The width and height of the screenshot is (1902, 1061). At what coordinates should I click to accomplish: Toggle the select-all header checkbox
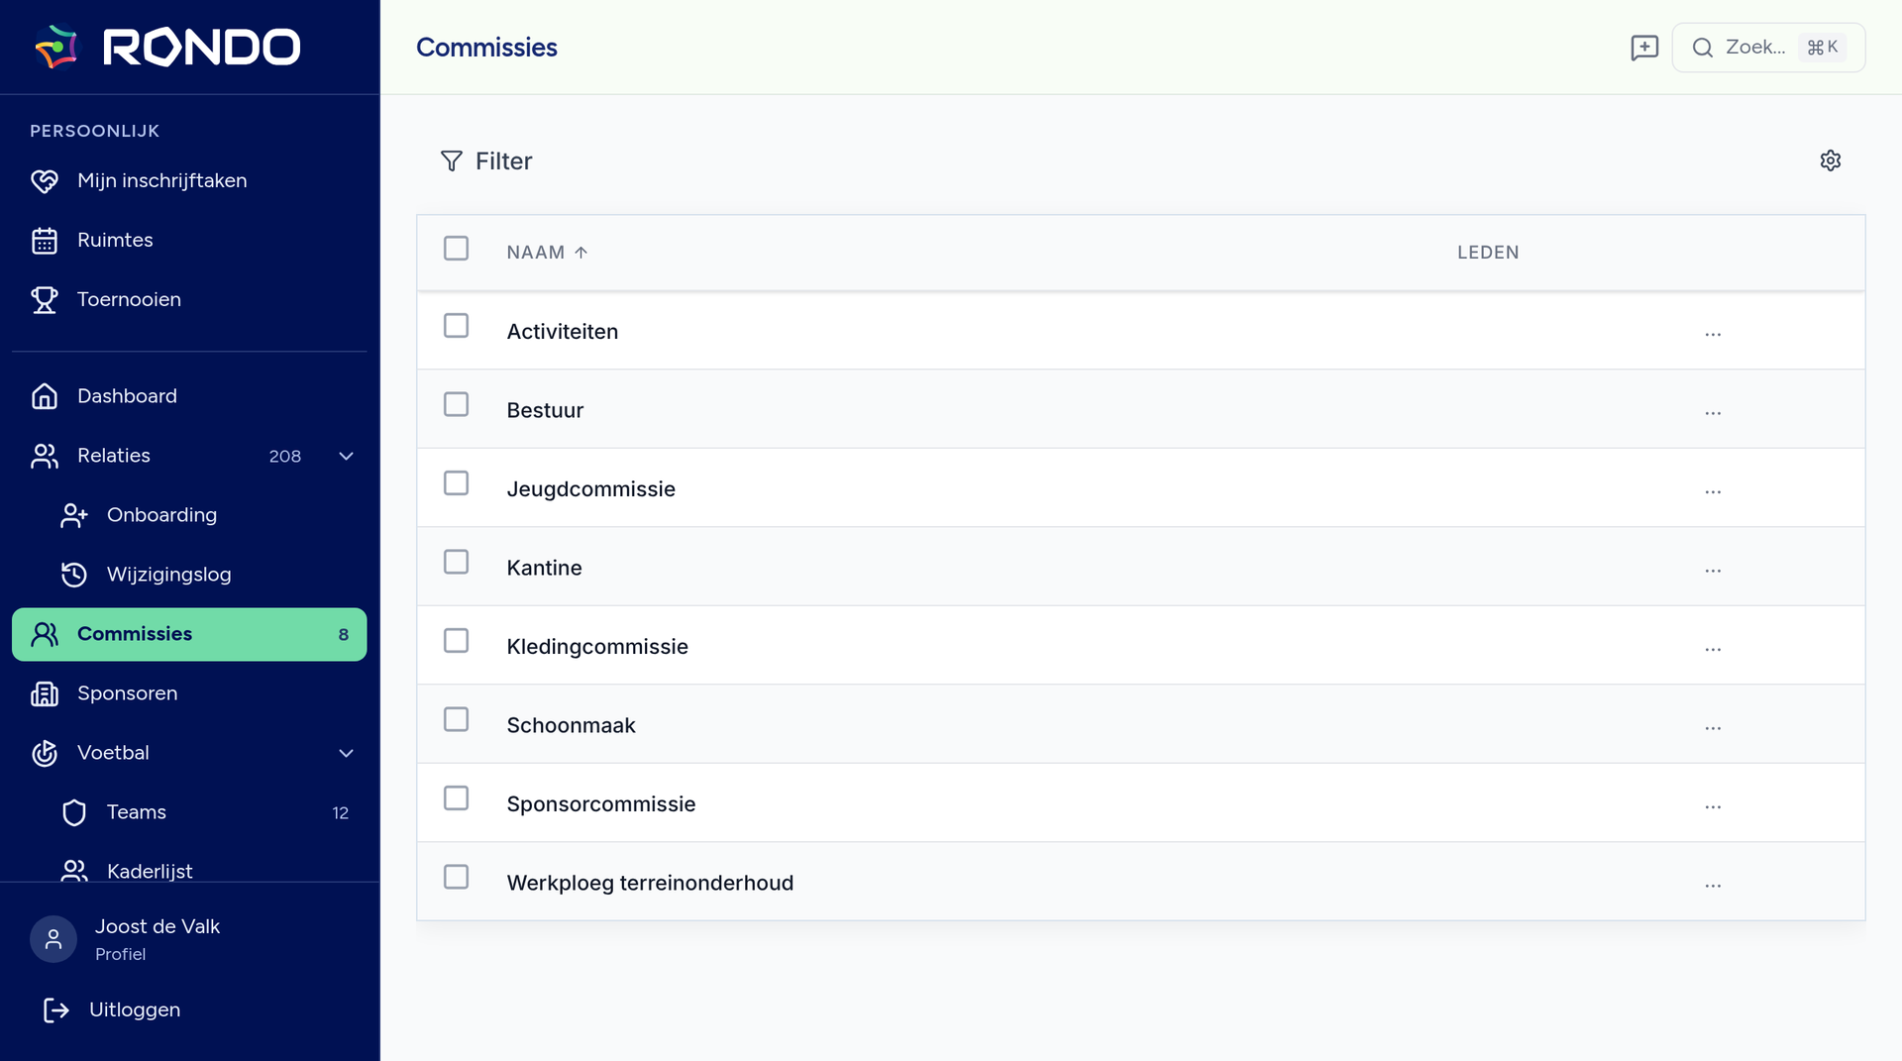click(456, 248)
